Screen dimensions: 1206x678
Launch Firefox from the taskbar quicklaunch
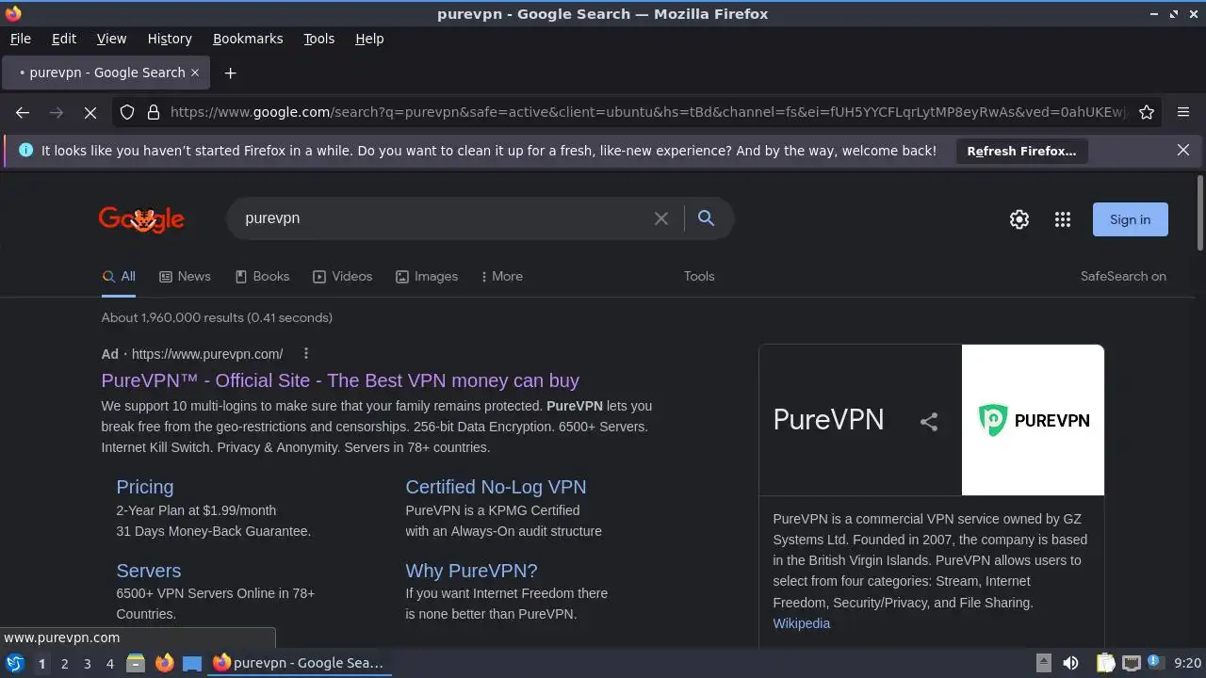point(164,663)
